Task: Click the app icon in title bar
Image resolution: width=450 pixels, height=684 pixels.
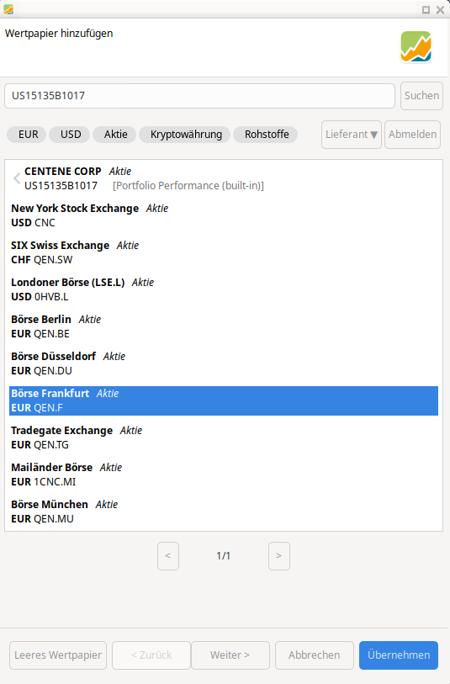Action: (8, 9)
